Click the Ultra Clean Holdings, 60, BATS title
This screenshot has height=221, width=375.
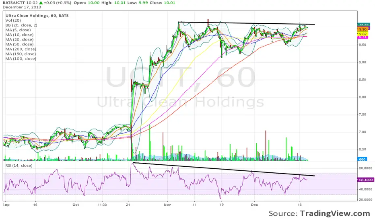(x=37, y=16)
